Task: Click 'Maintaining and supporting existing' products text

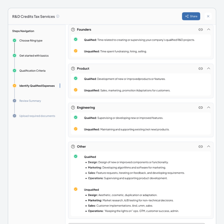Action: [135, 129]
